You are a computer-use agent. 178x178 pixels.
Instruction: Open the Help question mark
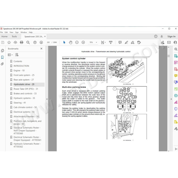(156, 36)
